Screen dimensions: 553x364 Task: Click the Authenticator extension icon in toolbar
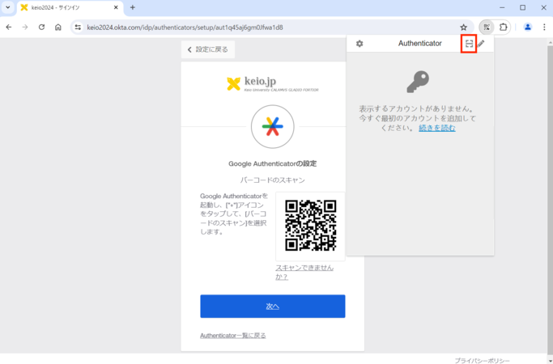point(486,28)
